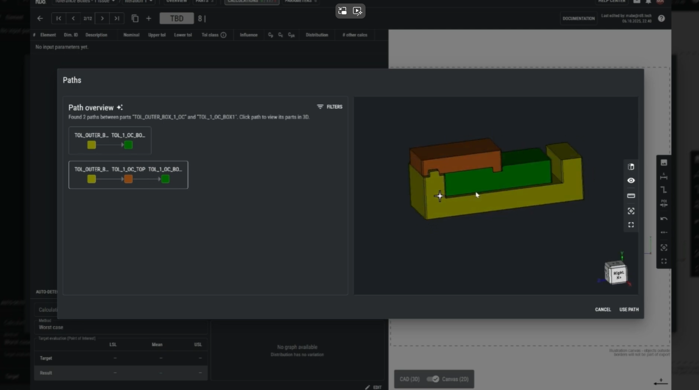
Task: Select the linear dimension tool in canvas toolbar
Action: 664,176
